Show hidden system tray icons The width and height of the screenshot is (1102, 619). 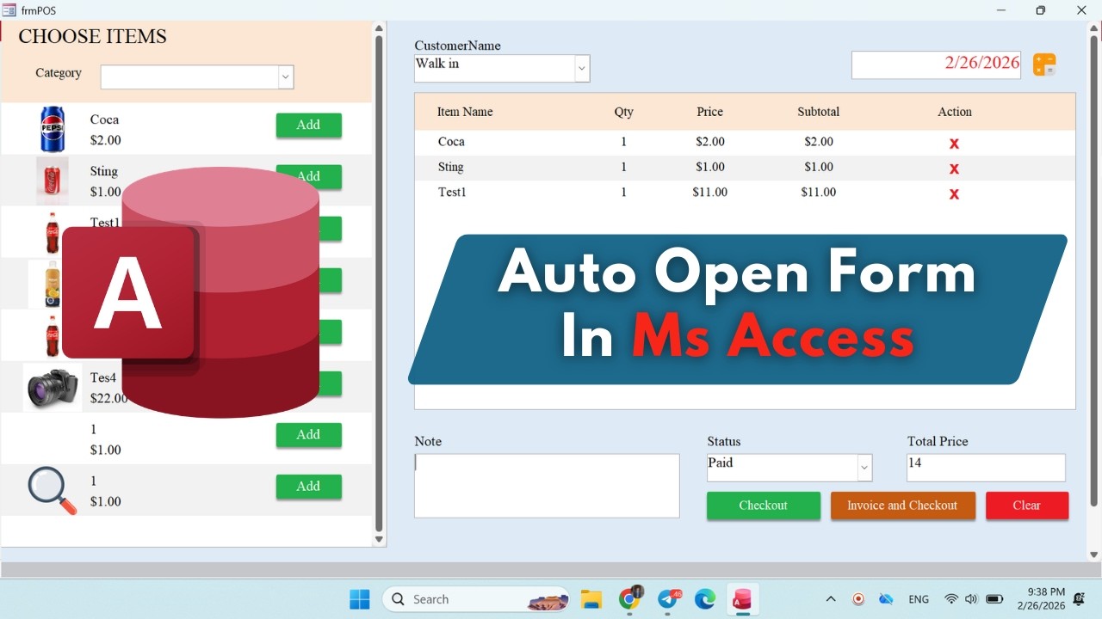pos(831,599)
